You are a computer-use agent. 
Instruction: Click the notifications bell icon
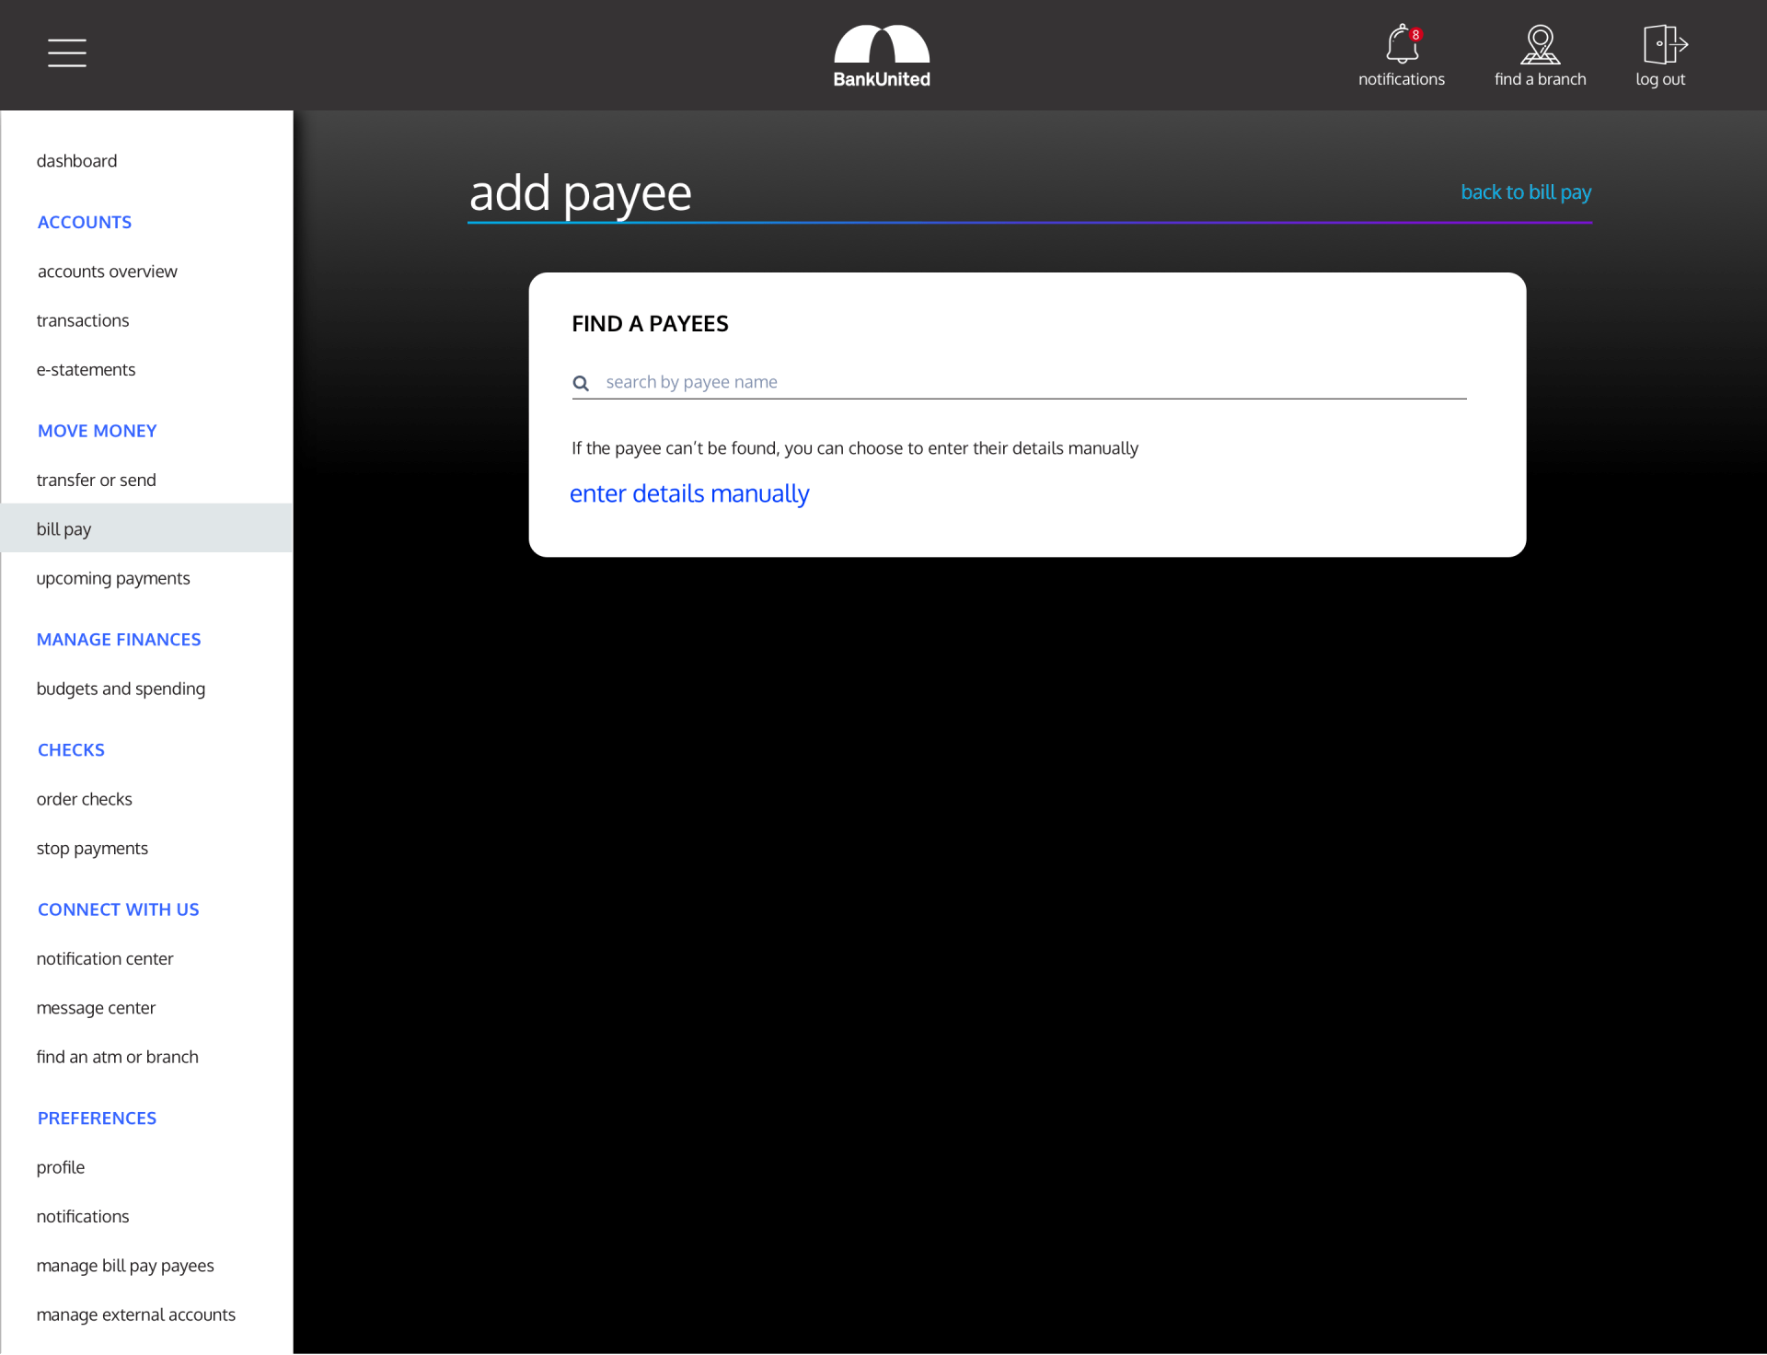coord(1401,44)
